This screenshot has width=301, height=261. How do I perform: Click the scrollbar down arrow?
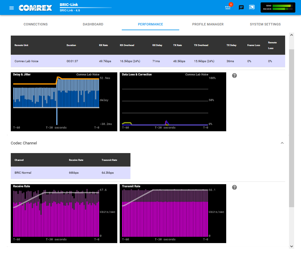(292, 246)
